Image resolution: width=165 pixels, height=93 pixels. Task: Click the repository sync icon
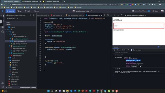[x=30, y=15]
